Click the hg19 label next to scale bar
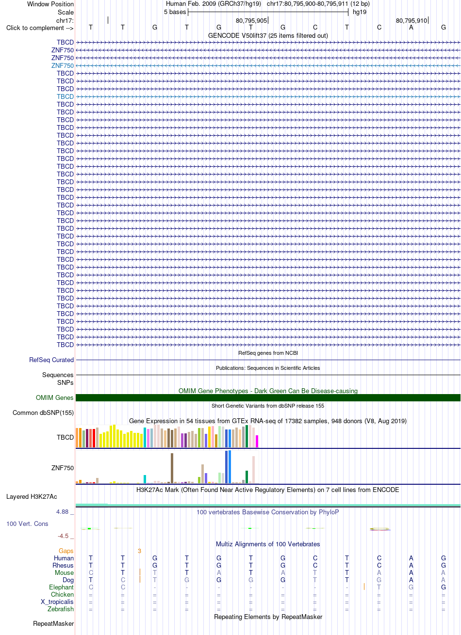 (x=360, y=12)
